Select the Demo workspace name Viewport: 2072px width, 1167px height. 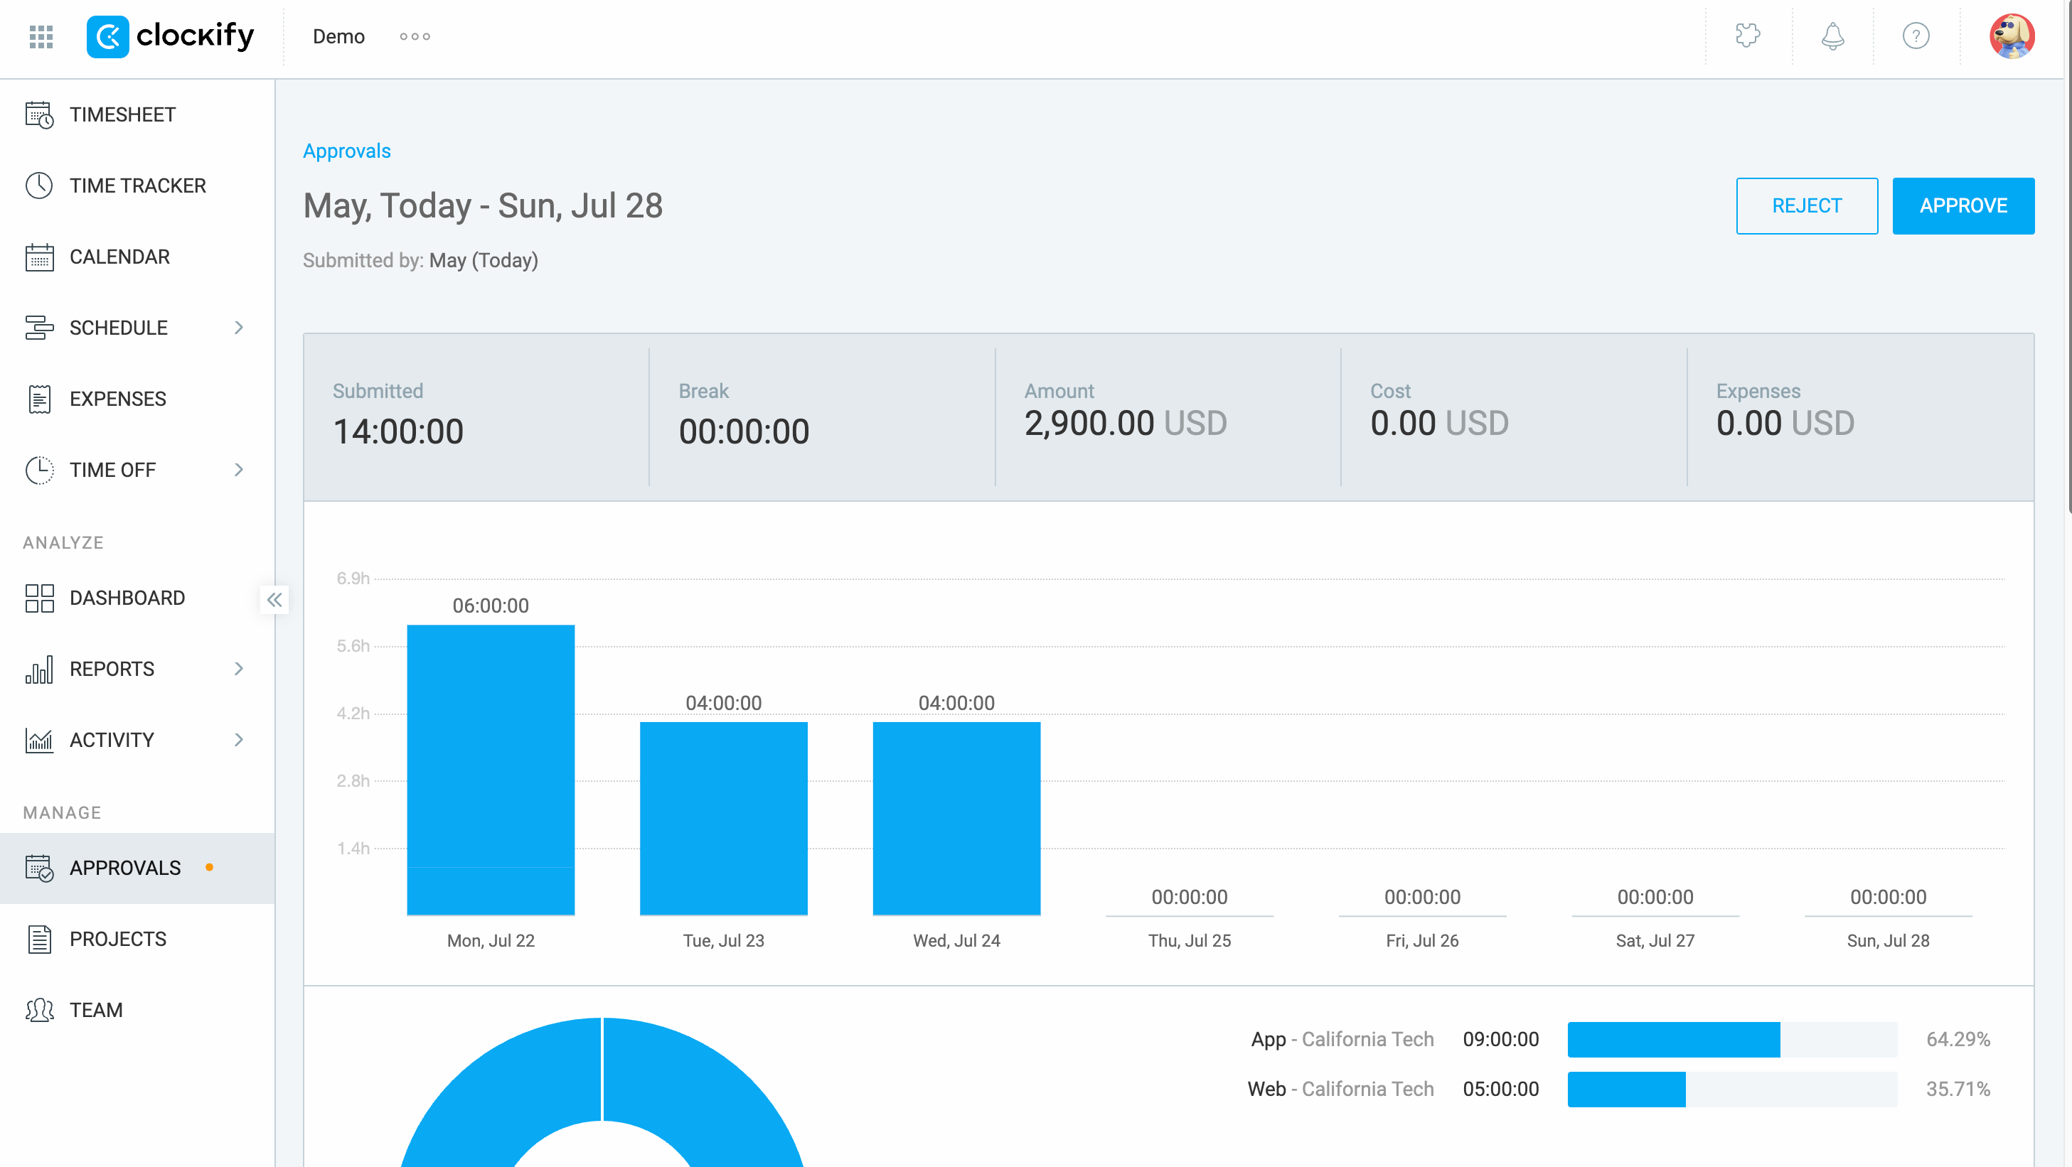338,36
